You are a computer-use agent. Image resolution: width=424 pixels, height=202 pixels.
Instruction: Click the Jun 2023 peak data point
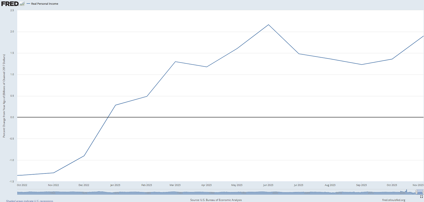click(x=268, y=24)
